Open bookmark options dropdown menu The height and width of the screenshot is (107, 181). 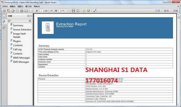coord(10,21)
